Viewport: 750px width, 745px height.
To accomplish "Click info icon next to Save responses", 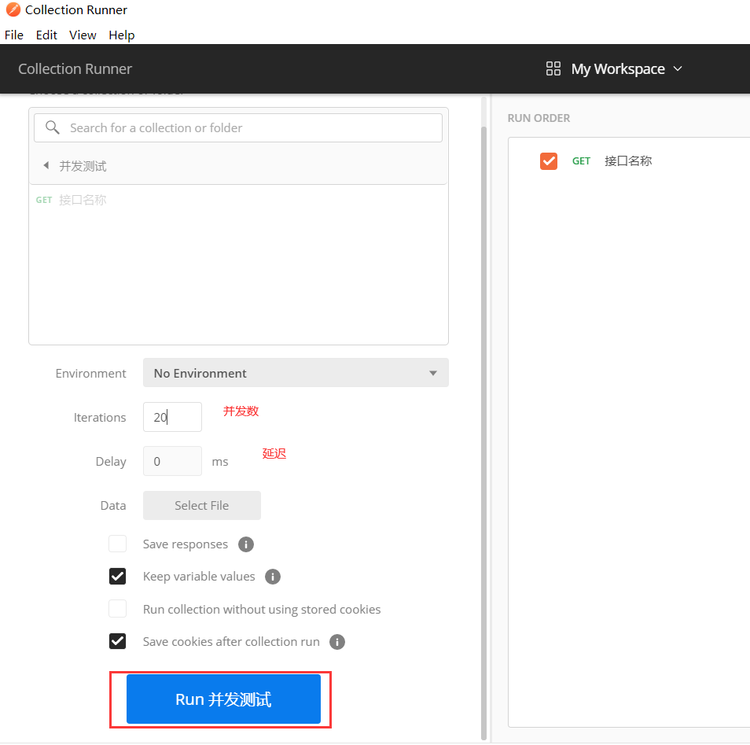I will tap(246, 544).
